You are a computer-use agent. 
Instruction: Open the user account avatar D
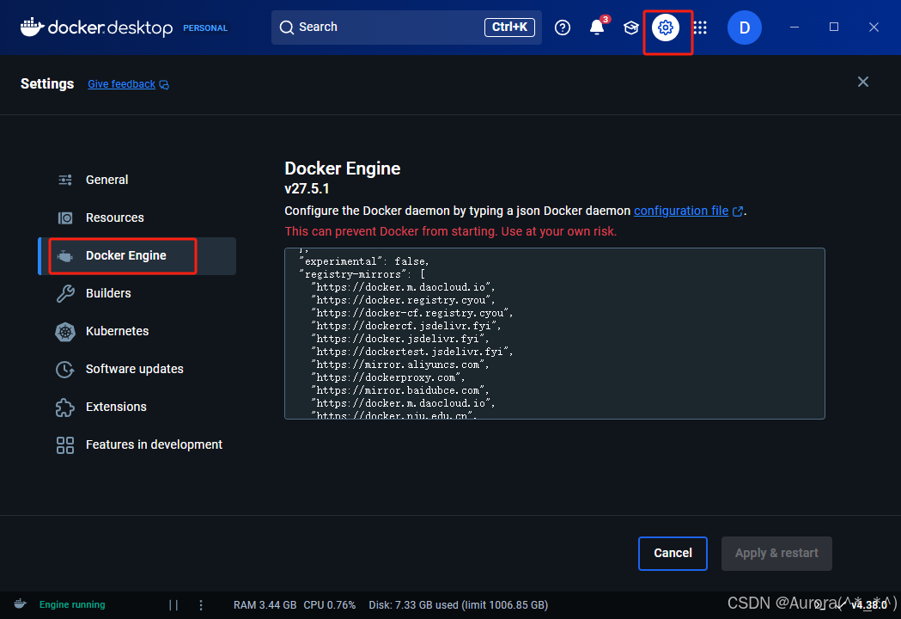tap(744, 27)
